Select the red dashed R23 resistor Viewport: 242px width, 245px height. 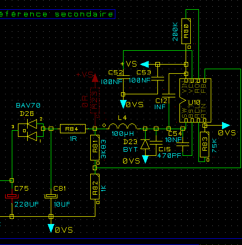[x=95, y=100]
